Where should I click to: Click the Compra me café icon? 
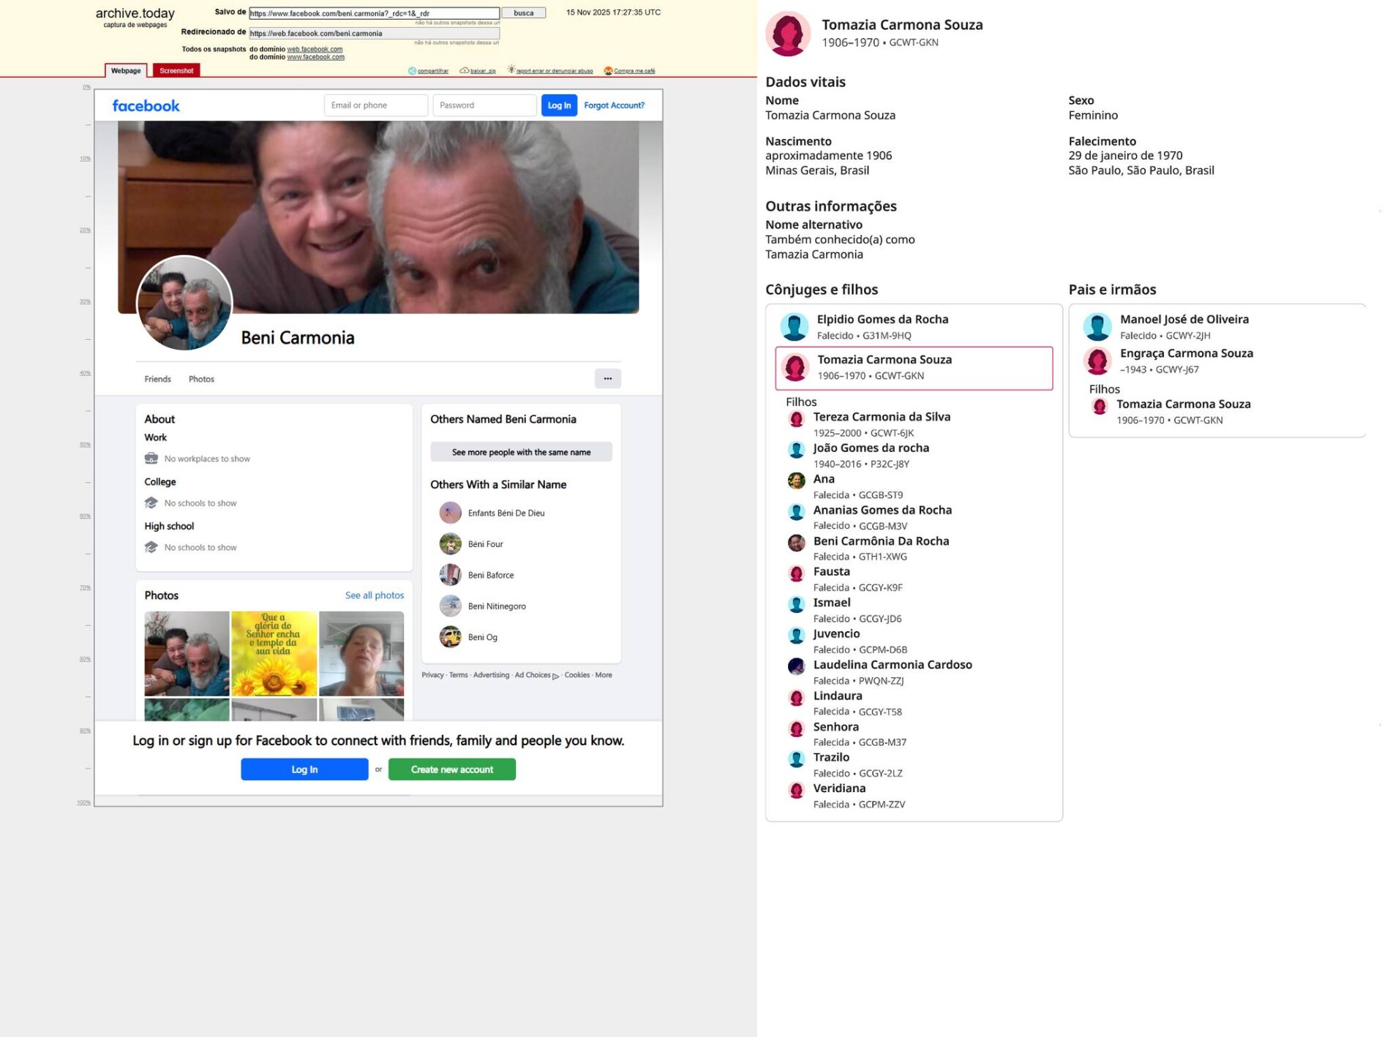point(608,71)
